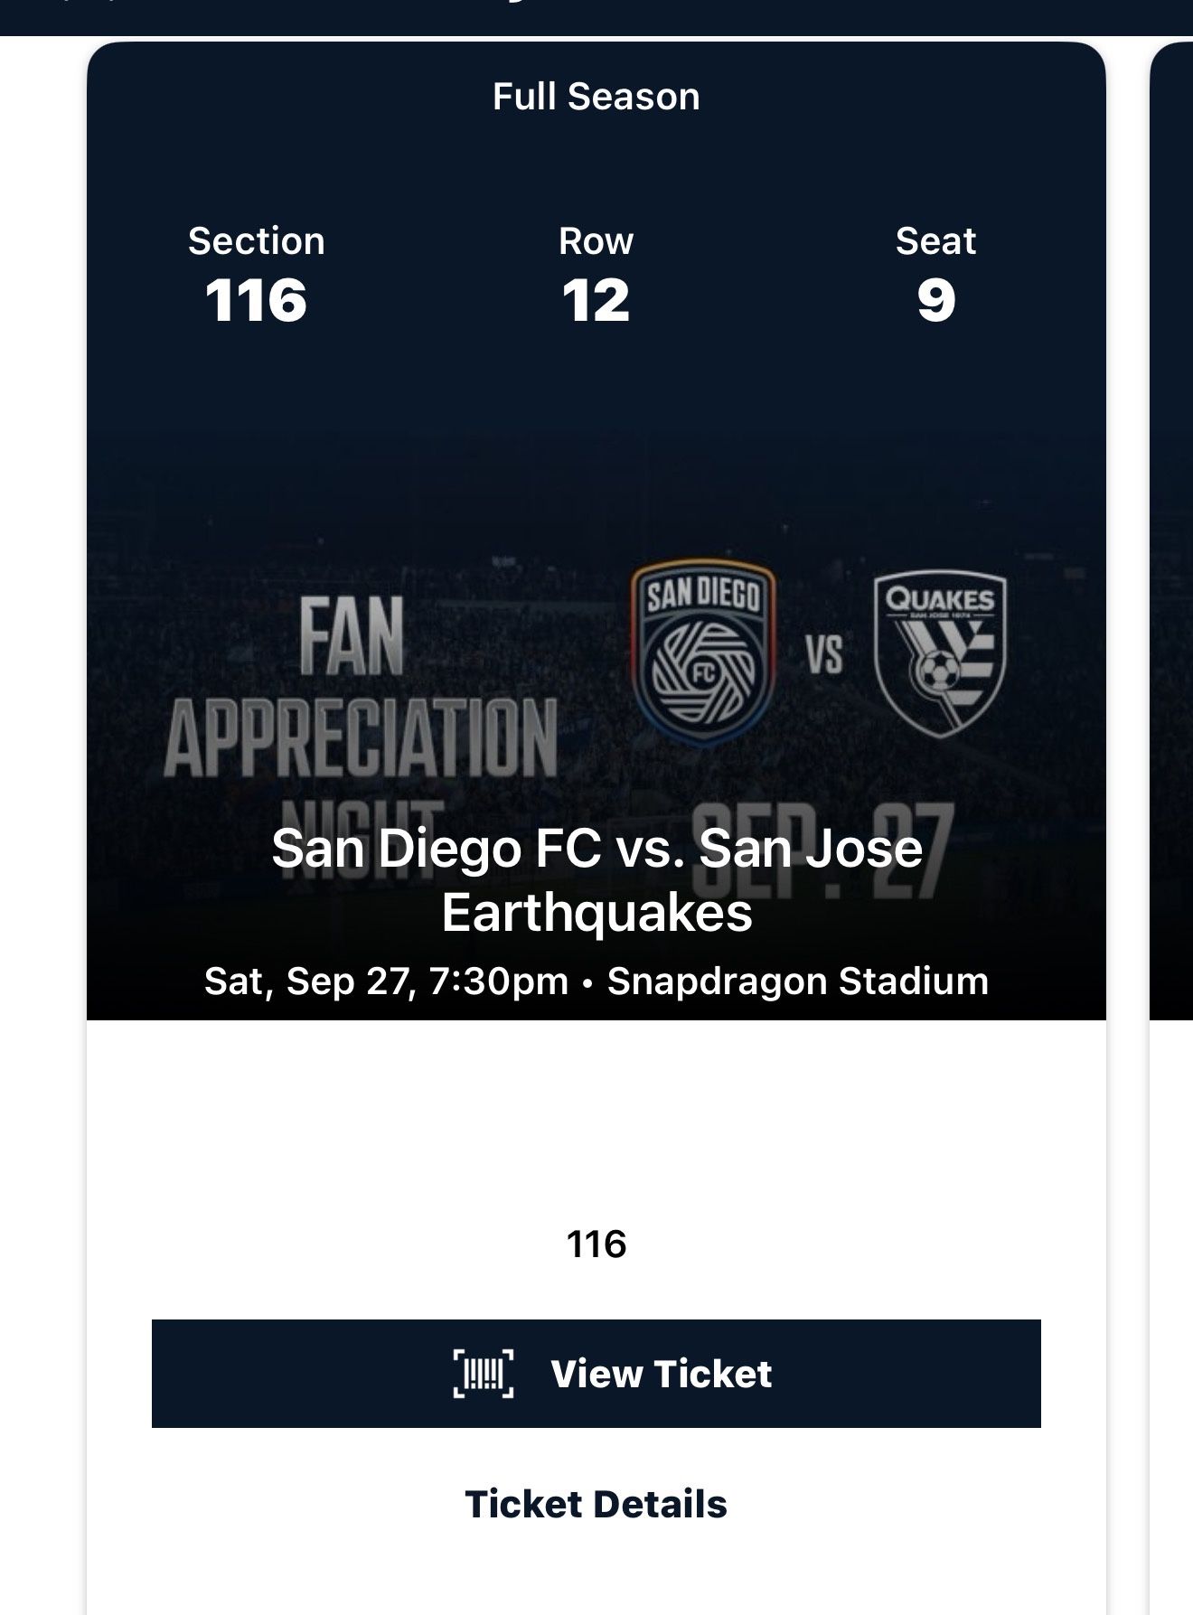
Task: Tap the San Jose Quakes shield logo
Action: [940, 654]
